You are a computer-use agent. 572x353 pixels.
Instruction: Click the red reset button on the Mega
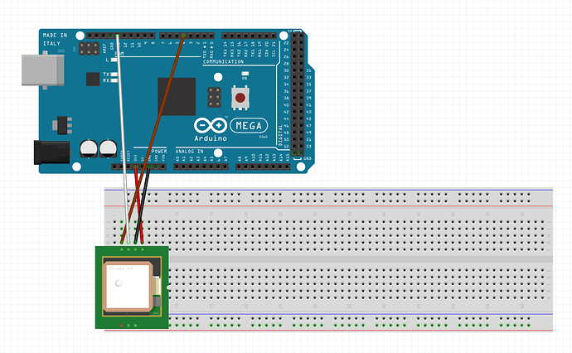[x=240, y=98]
